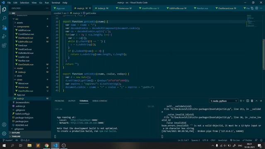The height and width of the screenshot is (149, 265).
Task: Click JavaScript language mode in status bar
Action: tap(223, 140)
